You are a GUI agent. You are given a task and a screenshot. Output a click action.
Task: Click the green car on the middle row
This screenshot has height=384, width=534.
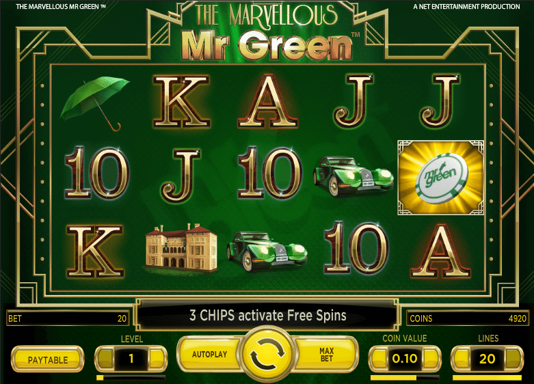pyautogui.click(x=353, y=176)
